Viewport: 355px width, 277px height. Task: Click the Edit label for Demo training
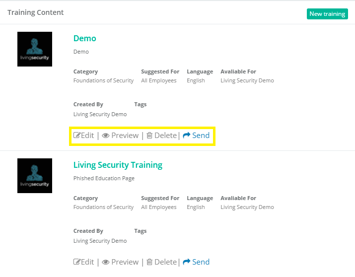coord(87,136)
